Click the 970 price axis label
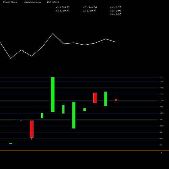The height and width of the screenshot is (169, 169). (x=161, y=139)
